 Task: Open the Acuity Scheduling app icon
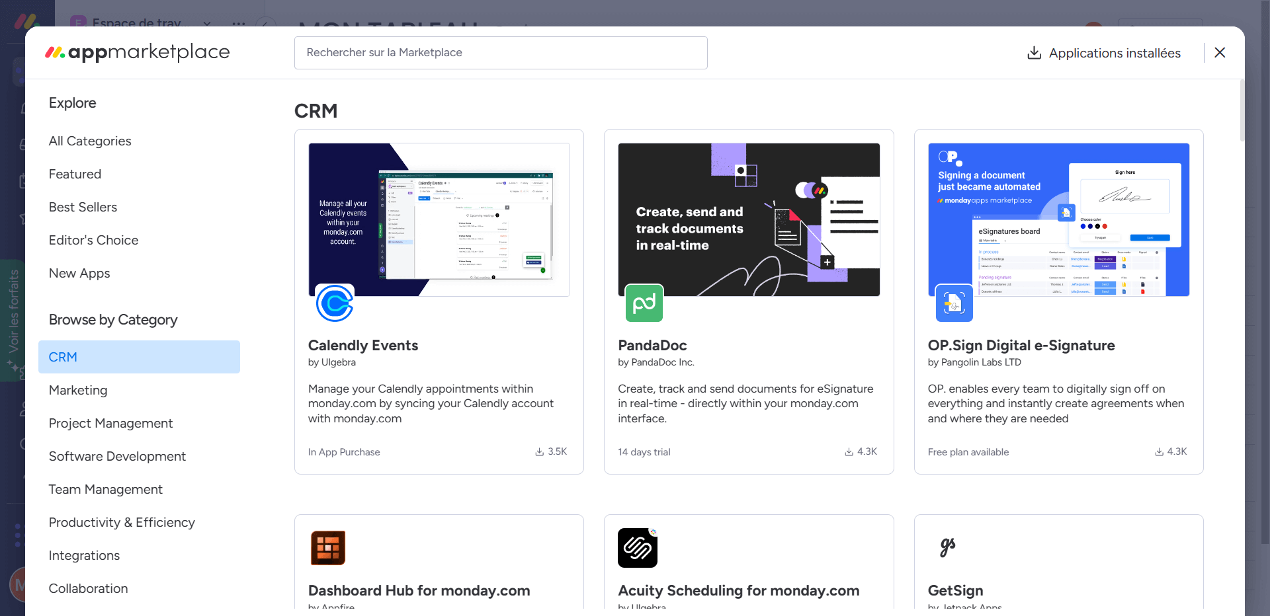pyautogui.click(x=637, y=548)
